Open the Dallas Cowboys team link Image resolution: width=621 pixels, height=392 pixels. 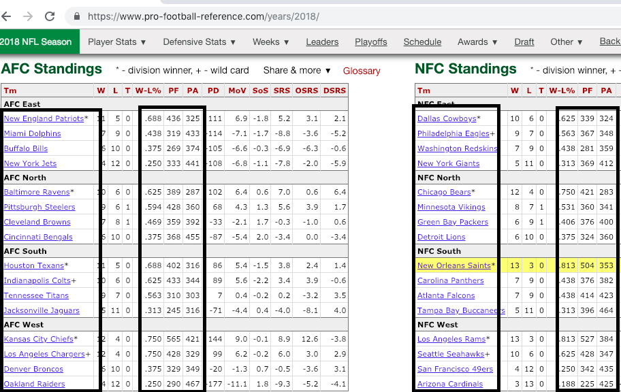(x=447, y=118)
